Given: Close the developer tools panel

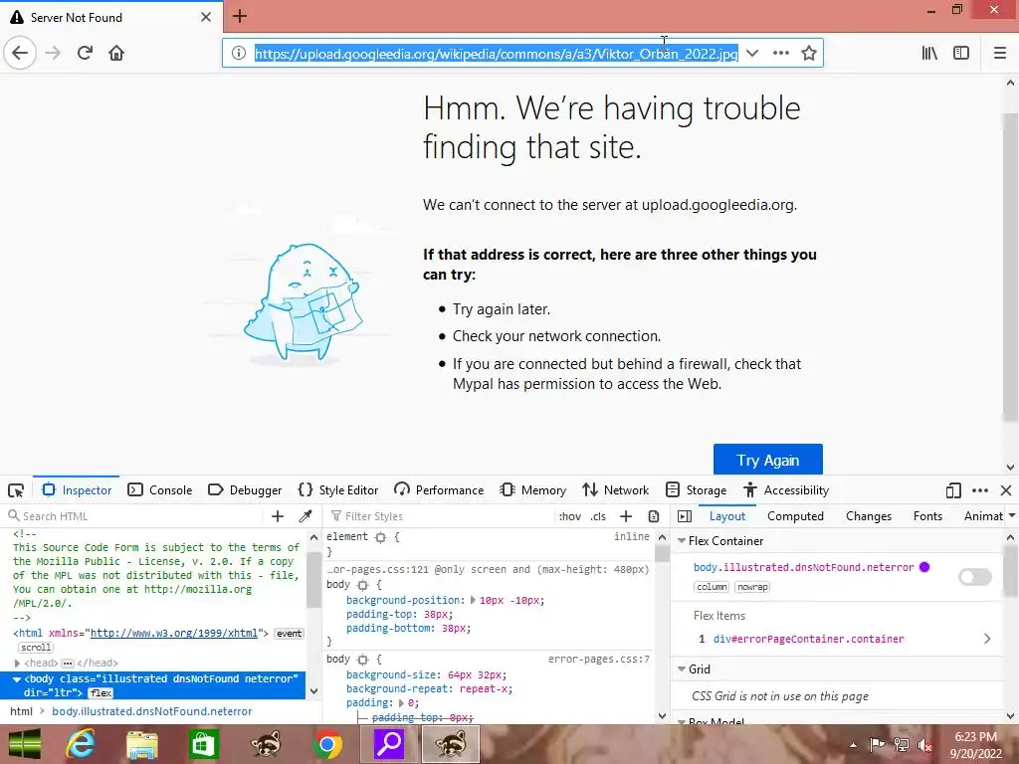Looking at the screenshot, I should click(x=1006, y=490).
